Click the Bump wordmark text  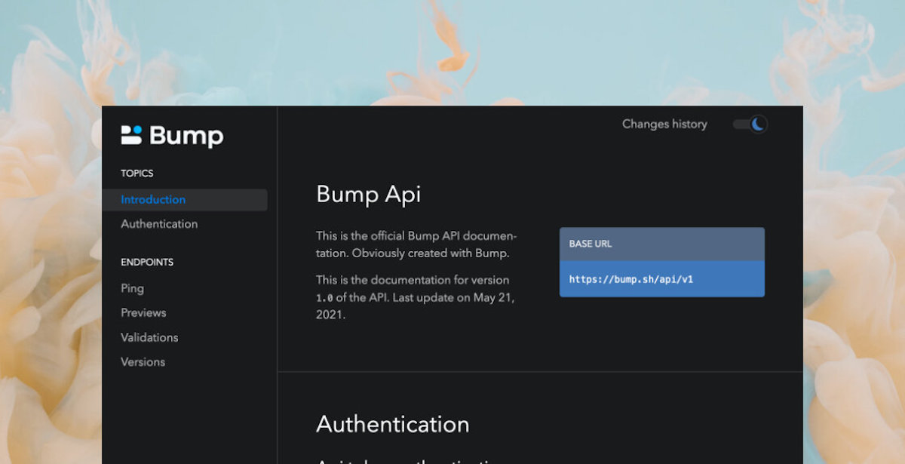[186, 136]
